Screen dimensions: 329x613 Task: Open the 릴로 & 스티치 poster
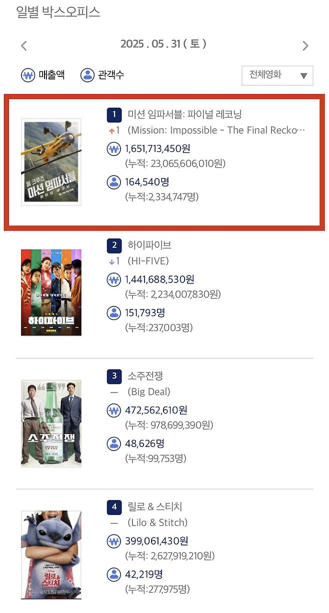tap(51, 554)
